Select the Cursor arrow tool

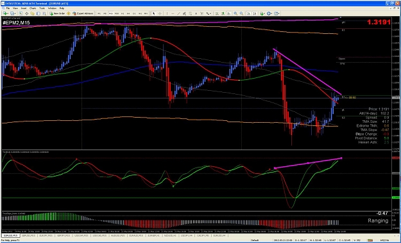[154, 13]
